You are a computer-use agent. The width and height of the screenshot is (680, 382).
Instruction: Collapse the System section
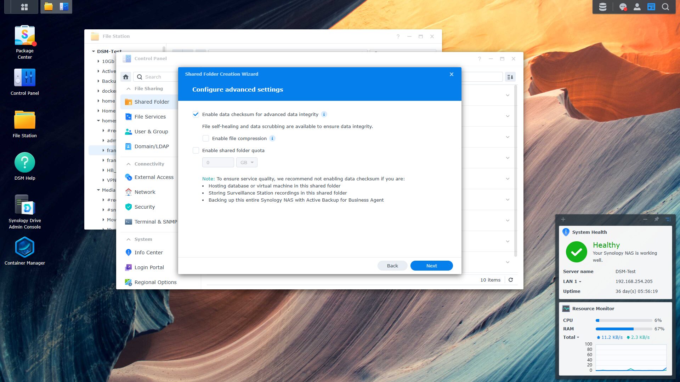coord(129,239)
